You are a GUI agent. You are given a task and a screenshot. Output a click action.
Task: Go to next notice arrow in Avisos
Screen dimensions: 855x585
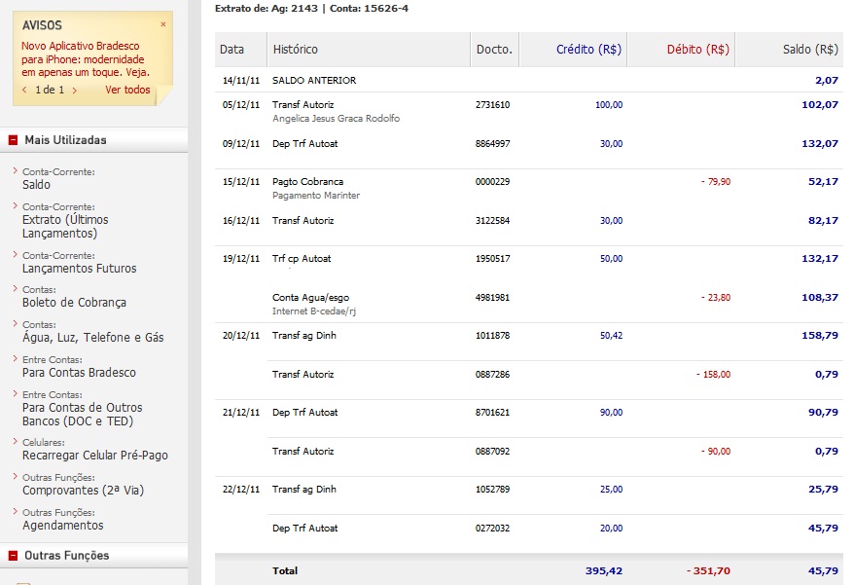pos(75,91)
